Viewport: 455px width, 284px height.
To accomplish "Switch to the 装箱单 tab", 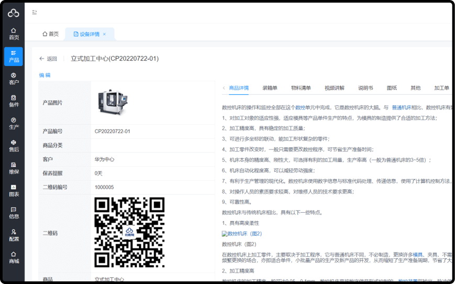I will click(x=270, y=88).
